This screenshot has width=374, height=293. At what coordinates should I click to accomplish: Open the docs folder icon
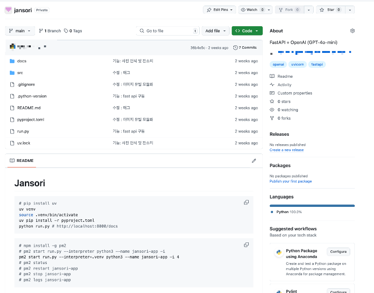coord(12,61)
